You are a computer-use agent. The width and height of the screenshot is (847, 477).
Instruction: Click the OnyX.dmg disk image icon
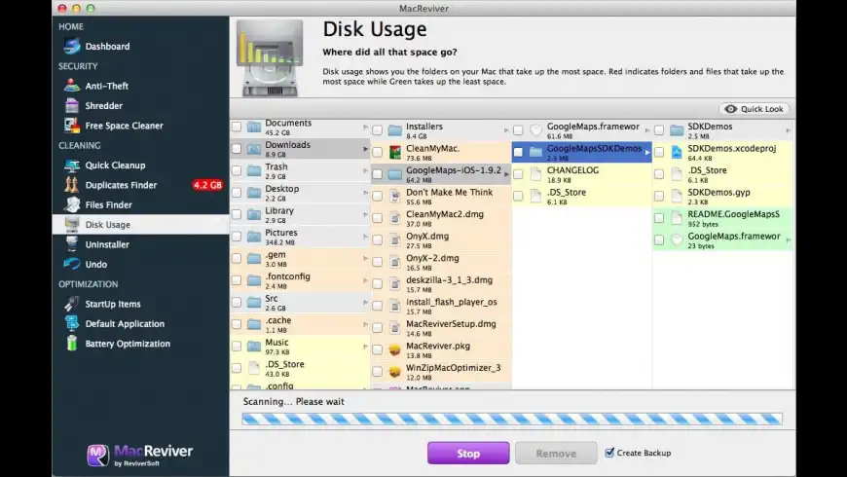(395, 239)
